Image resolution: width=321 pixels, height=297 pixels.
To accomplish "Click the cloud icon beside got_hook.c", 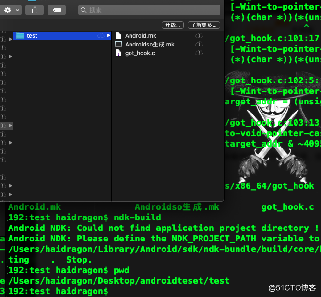I will pos(199,53).
